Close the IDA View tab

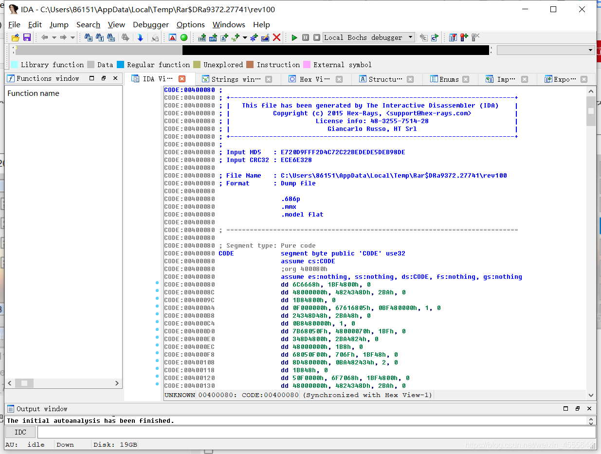(182, 79)
